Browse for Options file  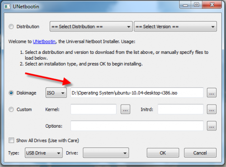[x=212, y=126]
